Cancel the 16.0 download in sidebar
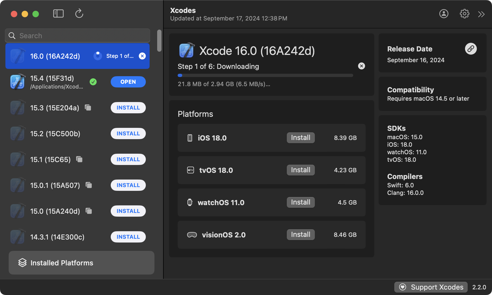 point(142,56)
